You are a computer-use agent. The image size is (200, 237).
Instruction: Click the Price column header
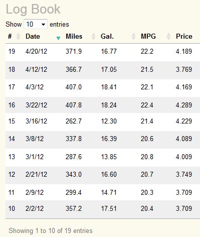(184, 37)
